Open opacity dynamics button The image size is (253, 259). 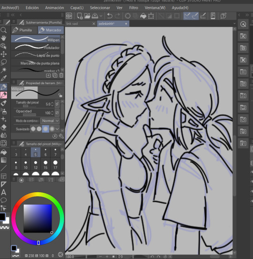57,113
